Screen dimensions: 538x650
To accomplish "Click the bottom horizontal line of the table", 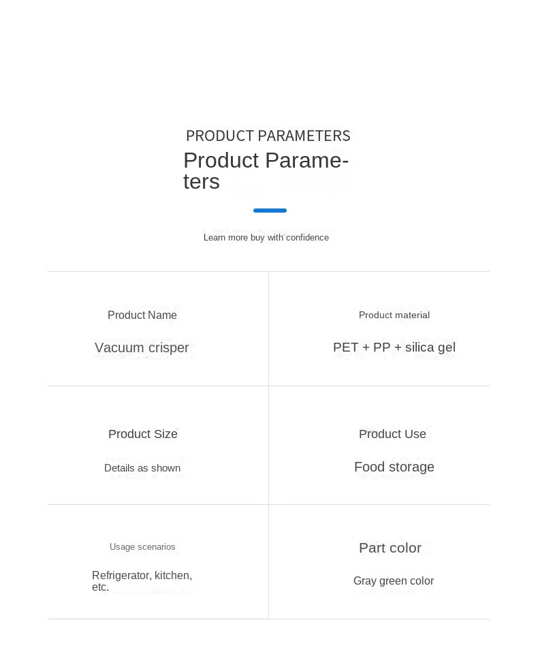I will 268,619.
